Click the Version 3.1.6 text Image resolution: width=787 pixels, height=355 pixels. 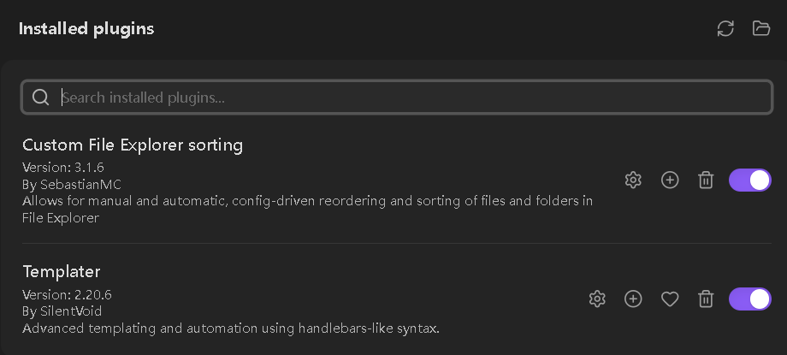[63, 167]
